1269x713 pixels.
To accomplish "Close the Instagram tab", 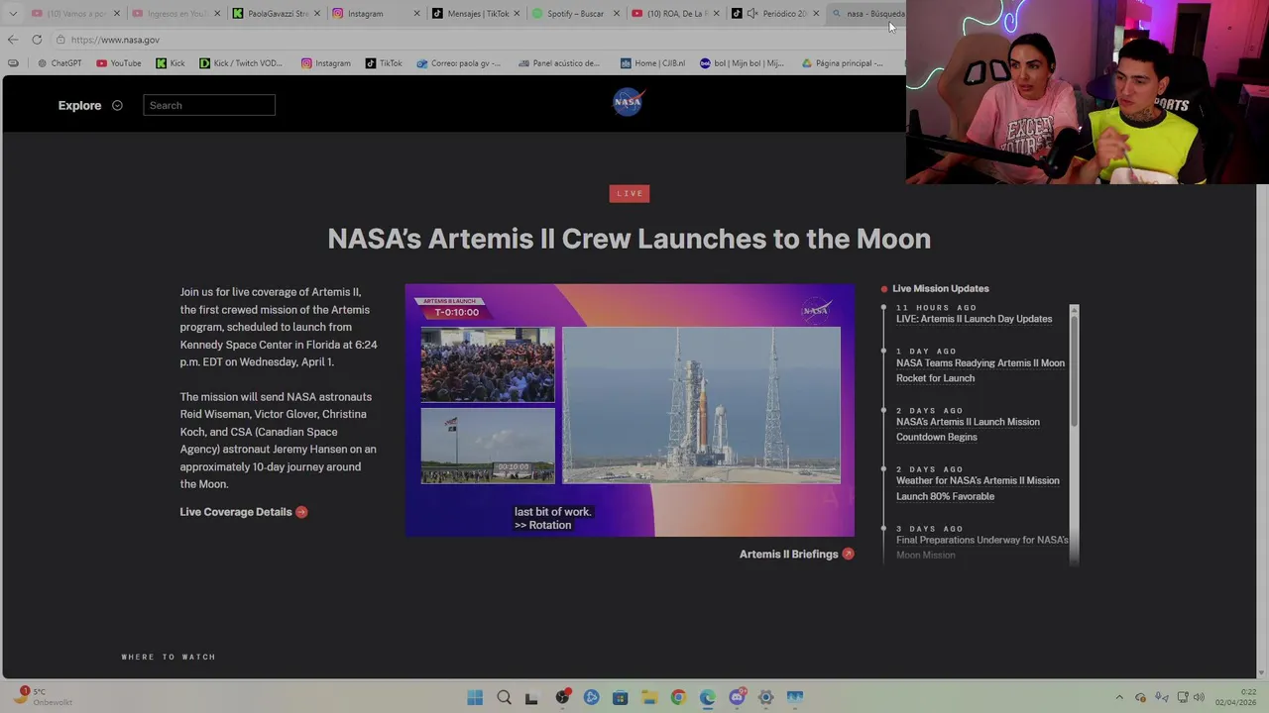I will [416, 14].
